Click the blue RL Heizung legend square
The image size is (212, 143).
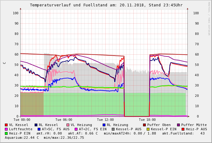pos(104,125)
